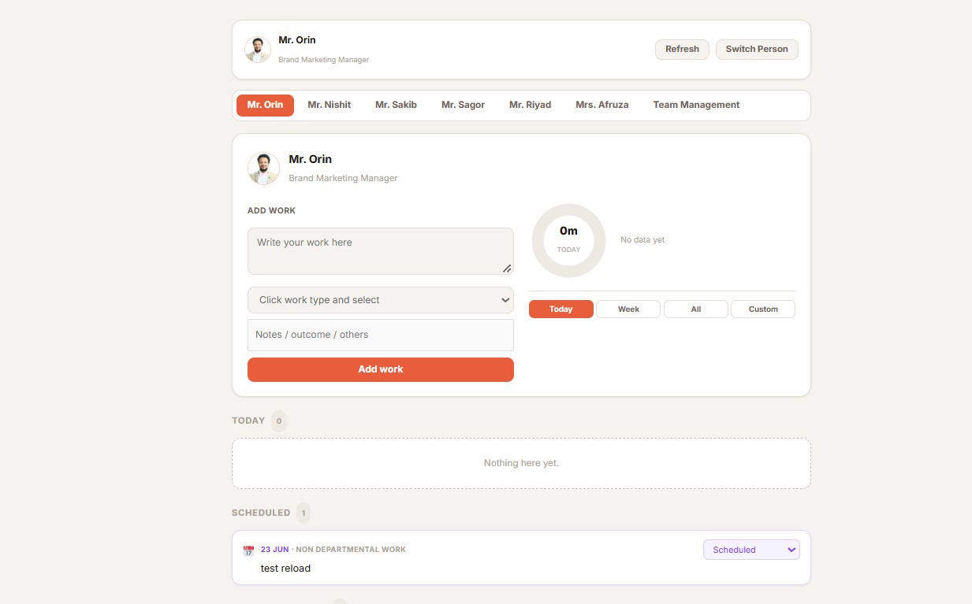Click the Refresh button
The height and width of the screenshot is (604, 972).
[x=682, y=50]
